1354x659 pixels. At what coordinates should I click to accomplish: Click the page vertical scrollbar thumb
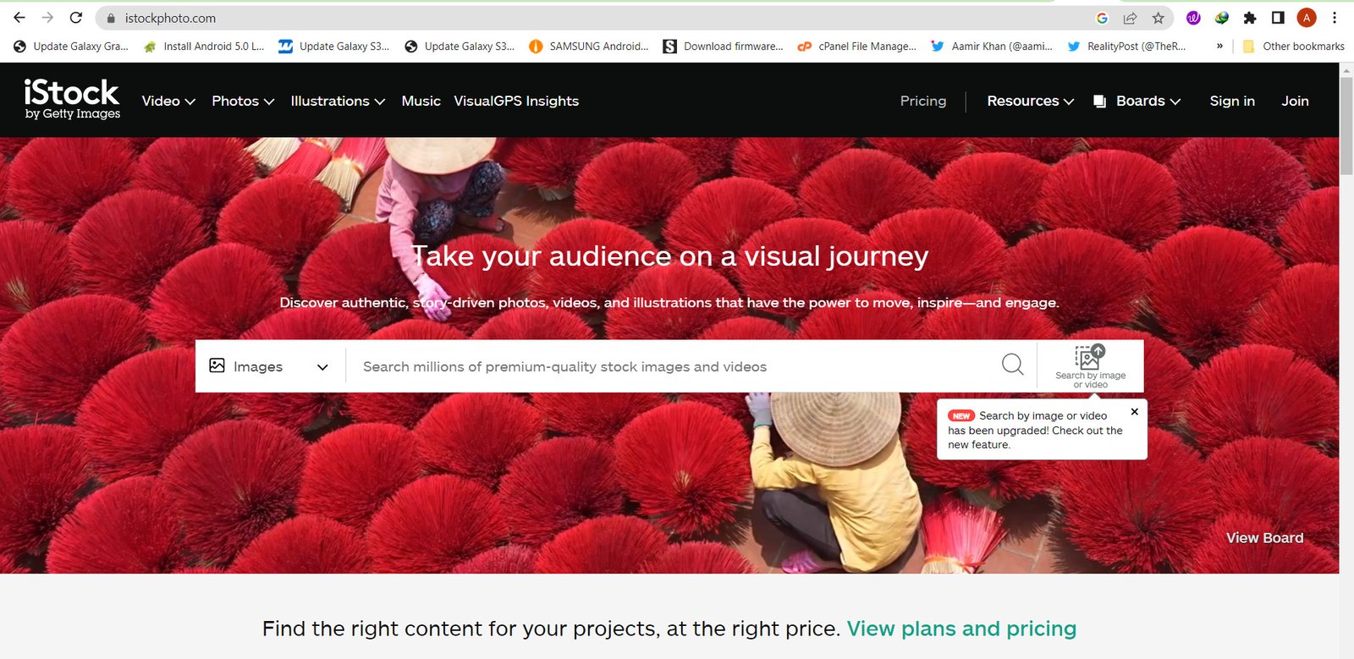[1346, 127]
